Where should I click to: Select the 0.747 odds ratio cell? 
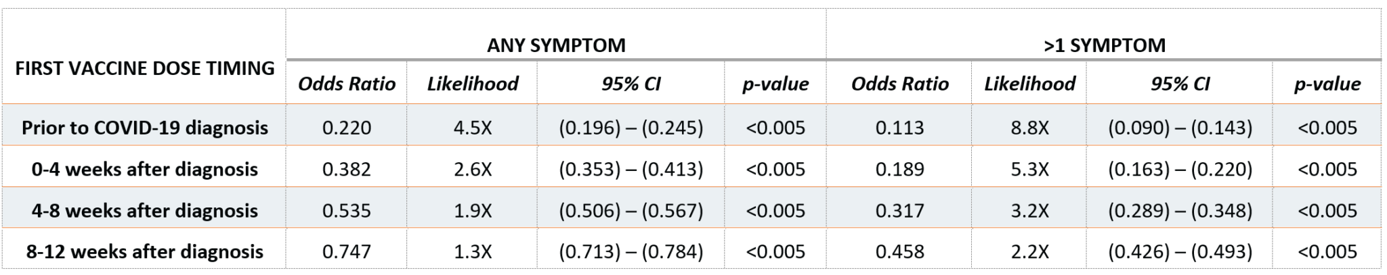pos(347,251)
